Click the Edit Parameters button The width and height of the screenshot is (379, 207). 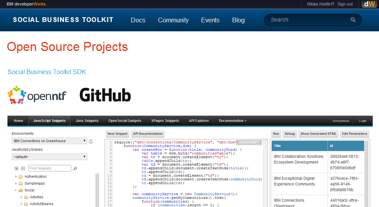(x=355, y=134)
